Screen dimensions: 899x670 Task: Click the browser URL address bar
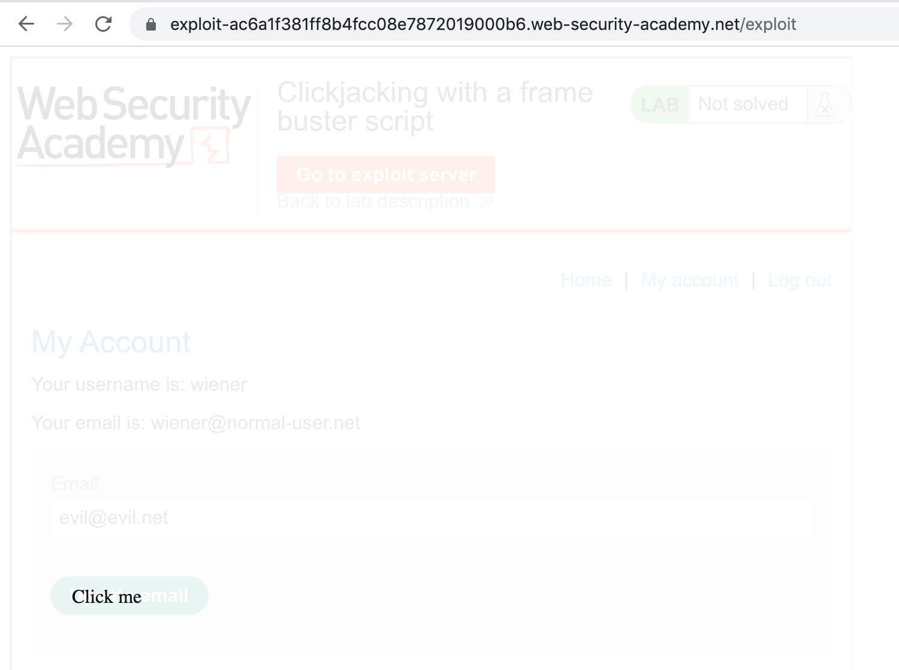coord(483,24)
